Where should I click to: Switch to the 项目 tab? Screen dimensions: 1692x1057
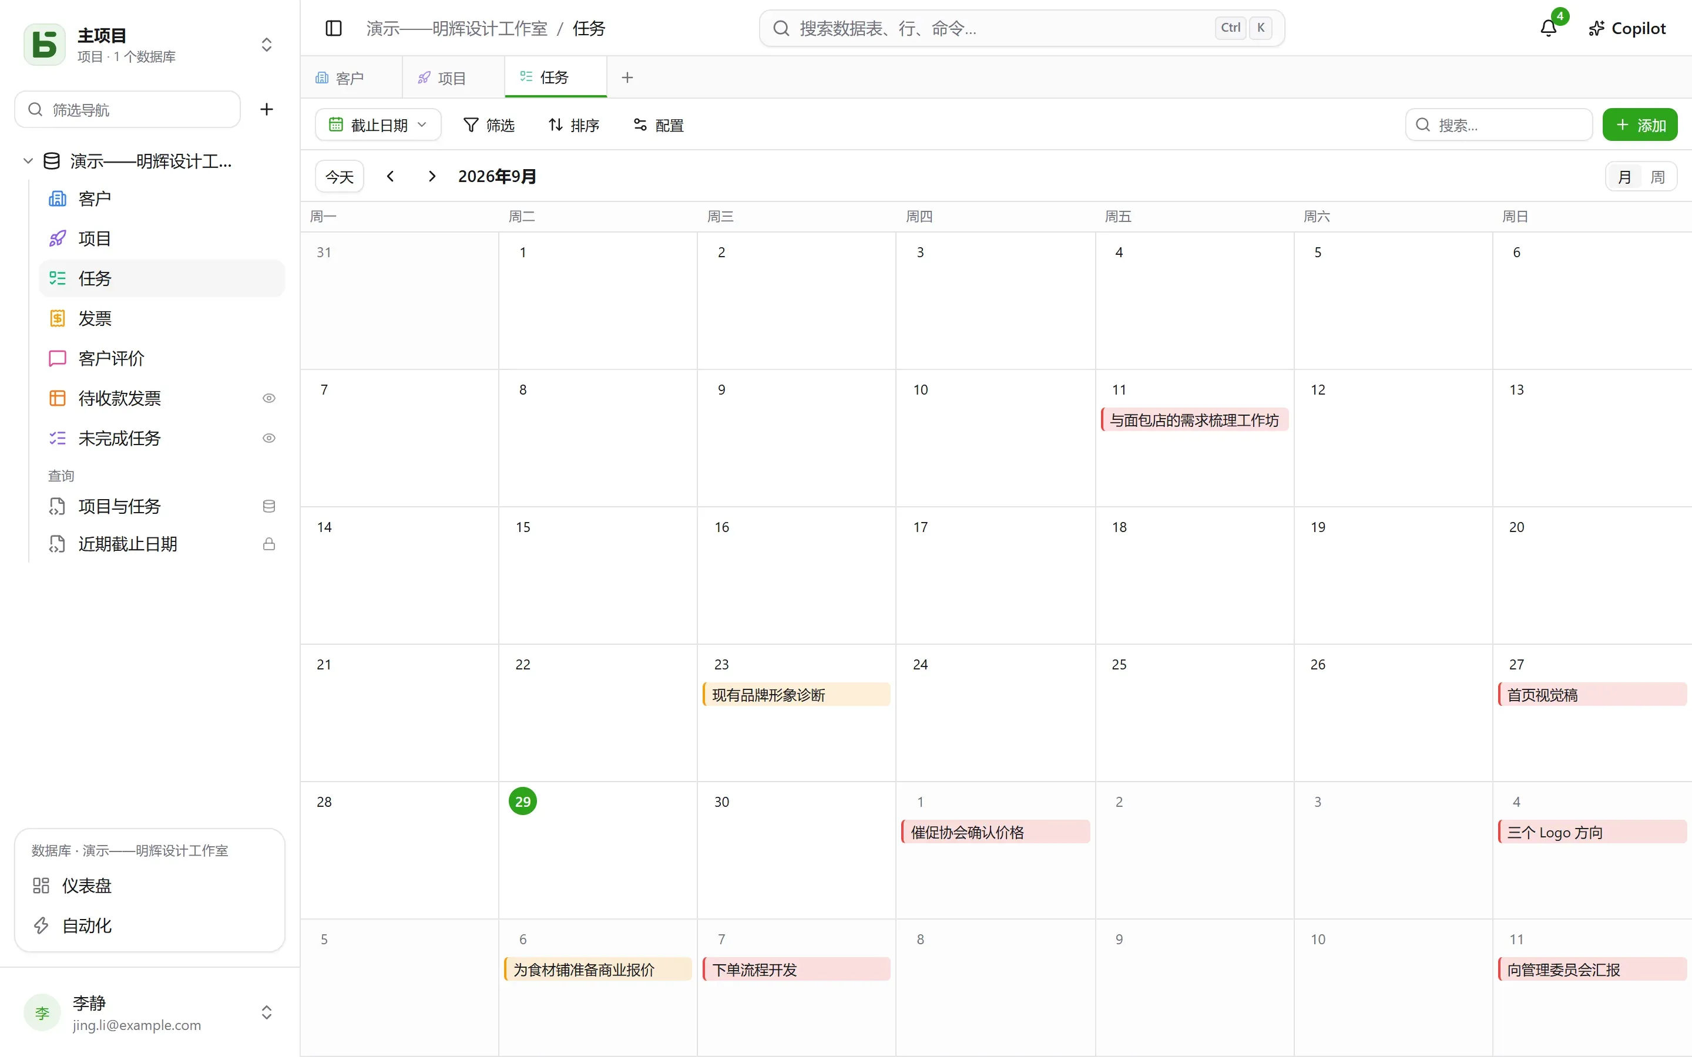point(452,78)
